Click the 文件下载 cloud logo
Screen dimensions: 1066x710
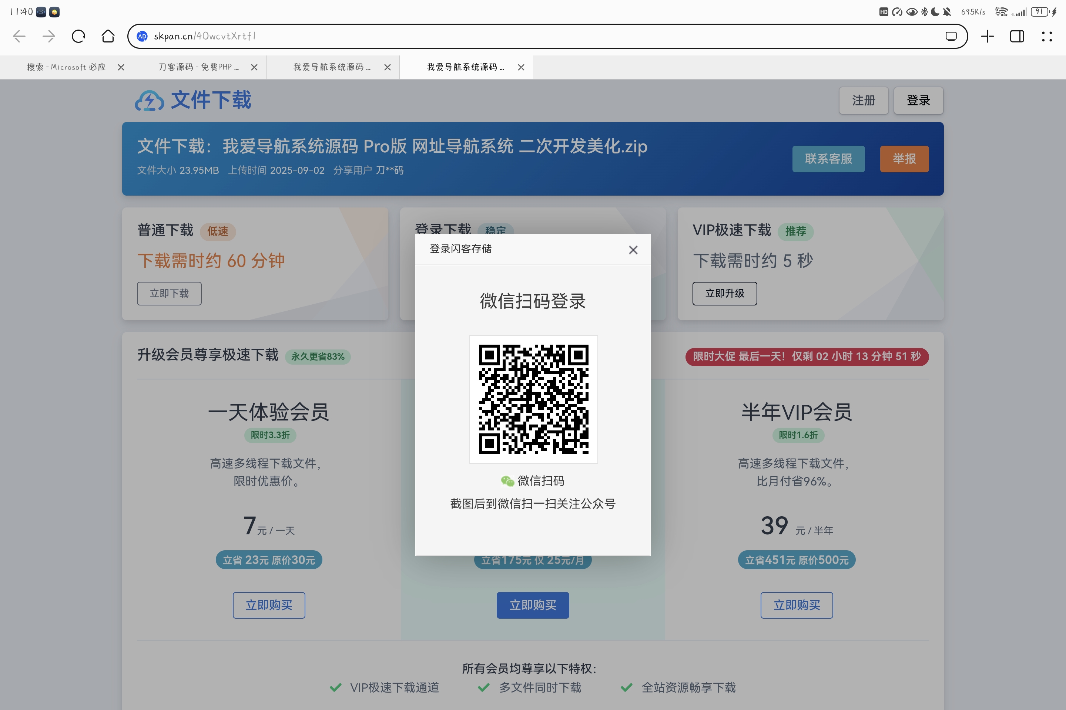click(150, 101)
